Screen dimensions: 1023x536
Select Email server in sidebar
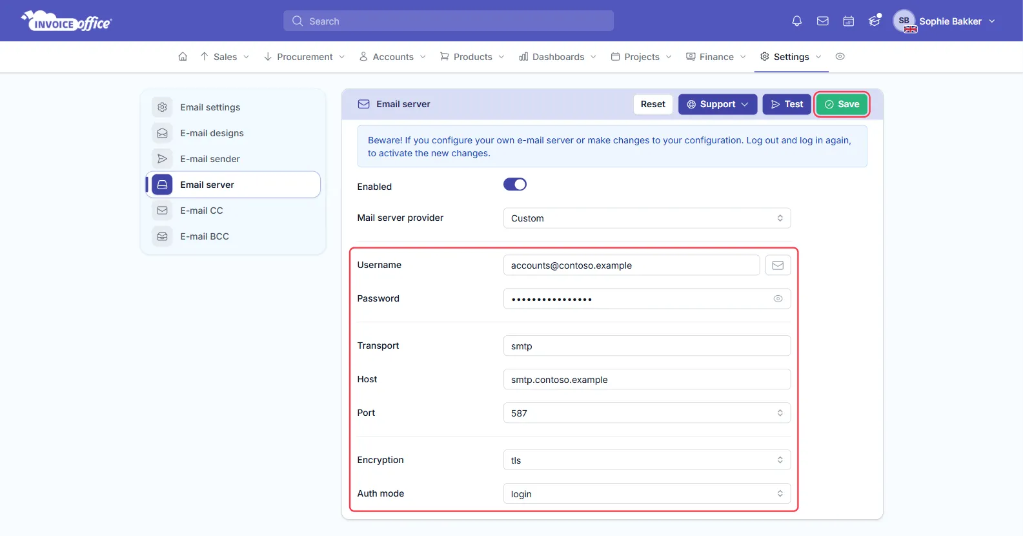tap(234, 185)
